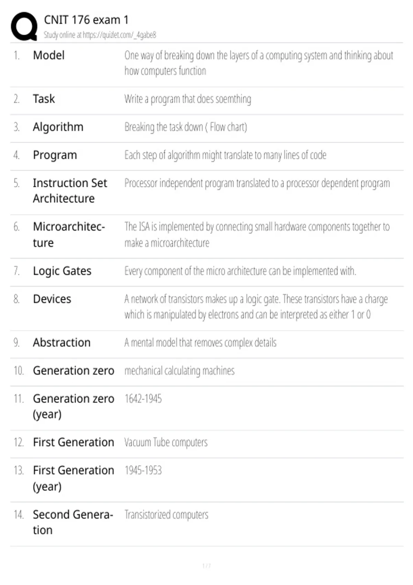Click the "1642-1945" year definition

[x=143, y=399]
